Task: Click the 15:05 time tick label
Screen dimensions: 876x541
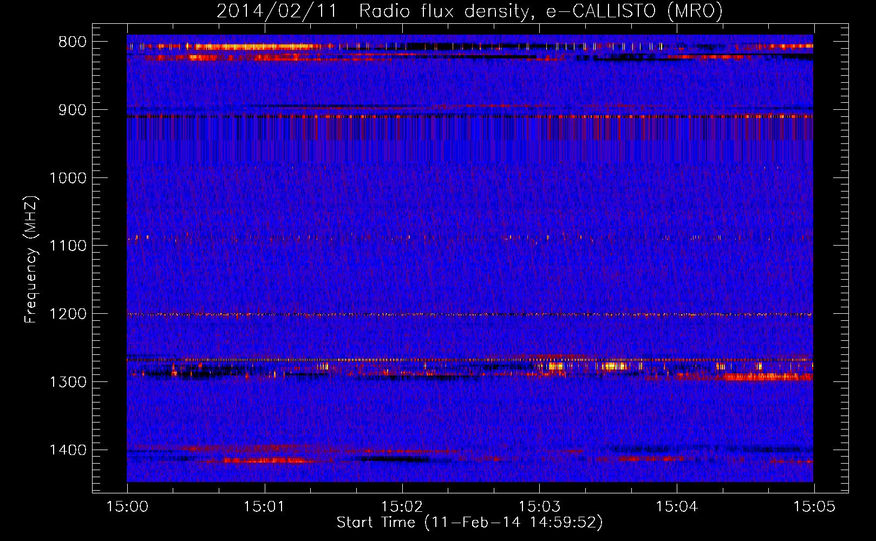Action: tap(814, 507)
